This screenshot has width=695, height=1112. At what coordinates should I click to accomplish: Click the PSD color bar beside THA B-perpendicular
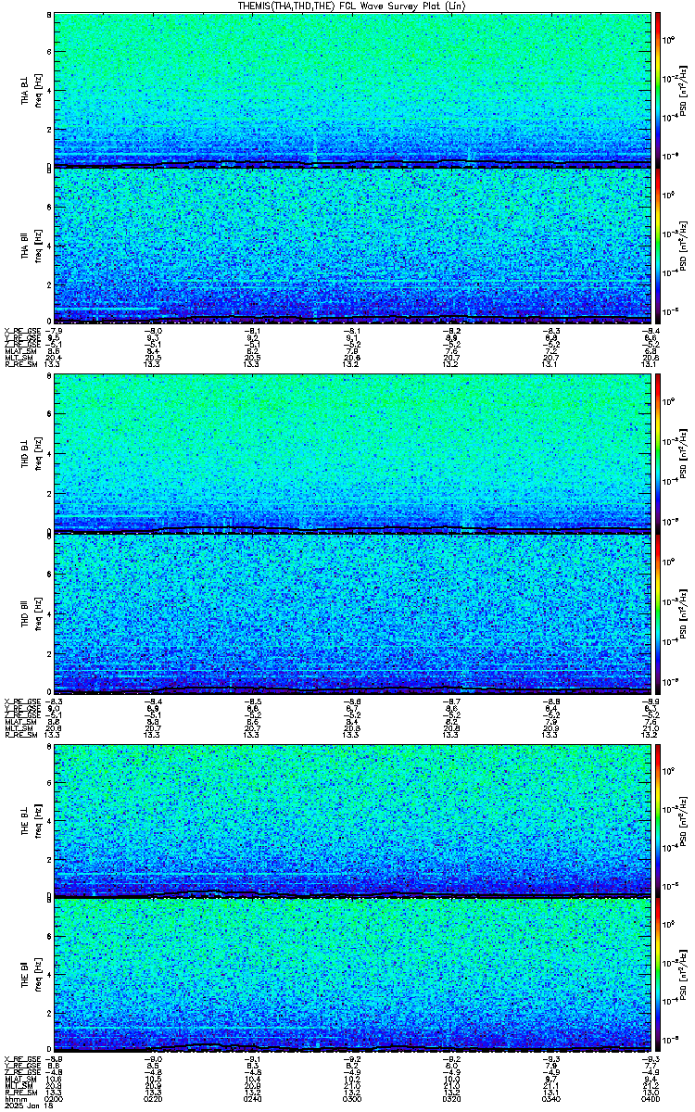(x=658, y=90)
